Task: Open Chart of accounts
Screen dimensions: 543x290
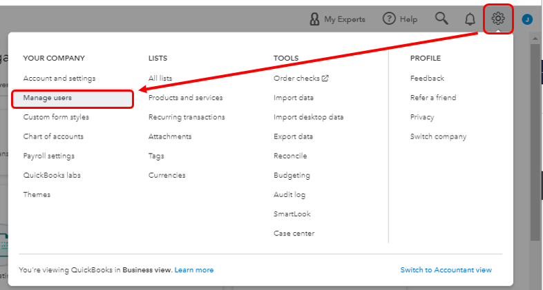Action: pyautogui.click(x=53, y=136)
